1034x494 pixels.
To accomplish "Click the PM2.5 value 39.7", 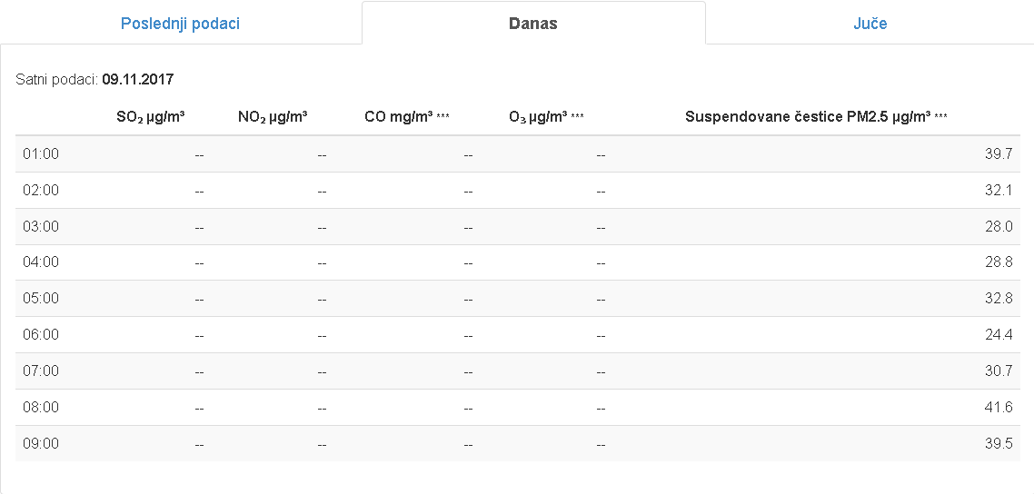I will pos(999,154).
